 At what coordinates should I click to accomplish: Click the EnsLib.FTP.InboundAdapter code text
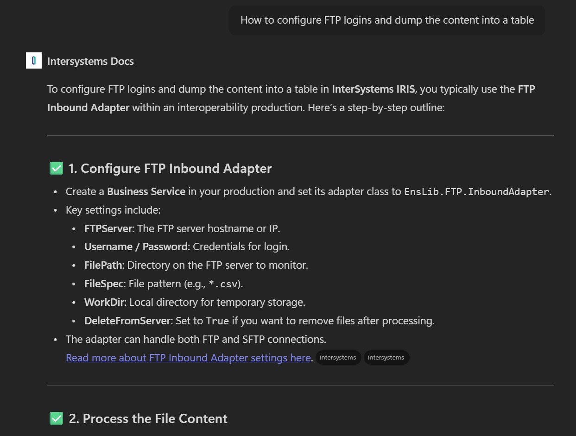pyautogui.click(x=476, y=191)
